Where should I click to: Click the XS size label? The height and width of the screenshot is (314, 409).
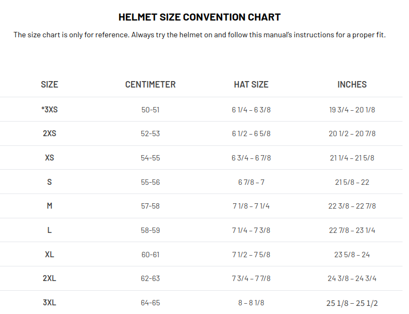(49, 158)
